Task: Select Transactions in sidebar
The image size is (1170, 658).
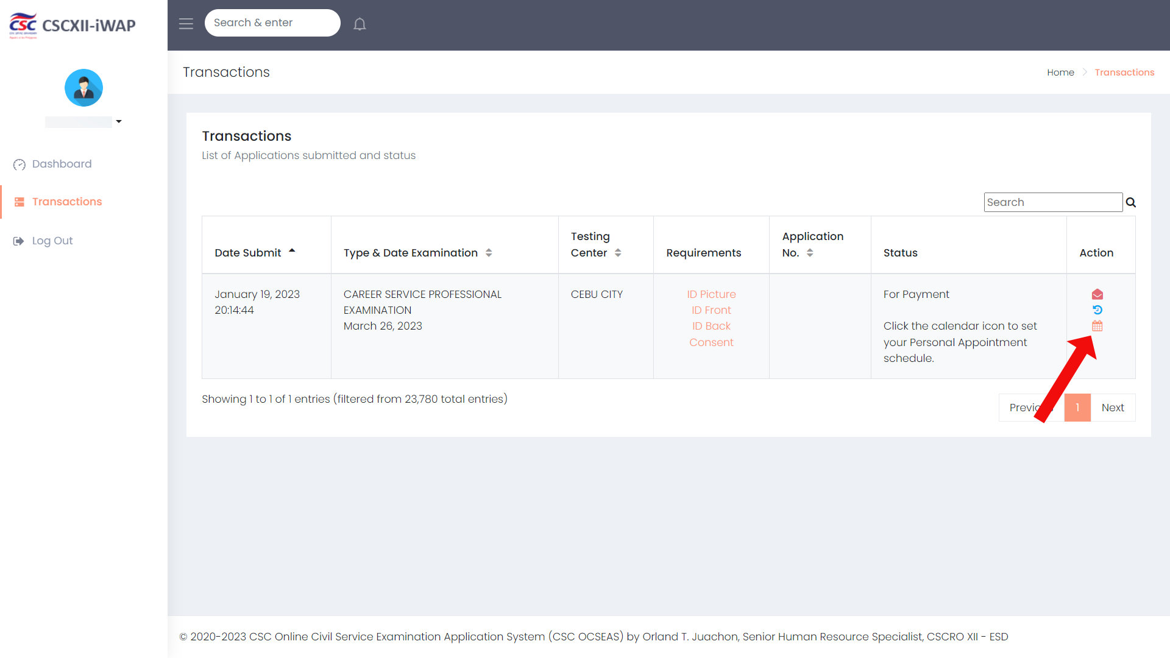Action: [x=67, y=202]
